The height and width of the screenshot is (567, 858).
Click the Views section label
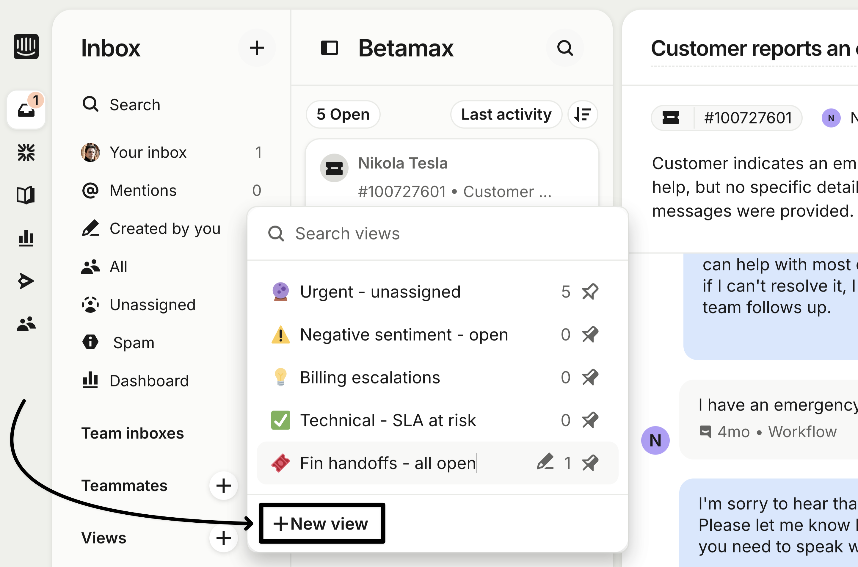104,538
